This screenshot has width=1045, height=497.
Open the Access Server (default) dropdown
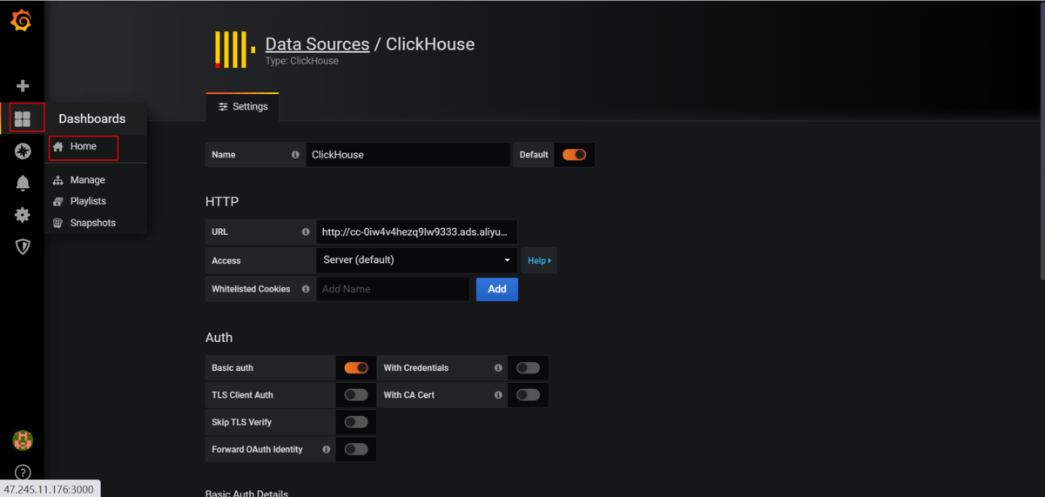click(x=416, y=260)
